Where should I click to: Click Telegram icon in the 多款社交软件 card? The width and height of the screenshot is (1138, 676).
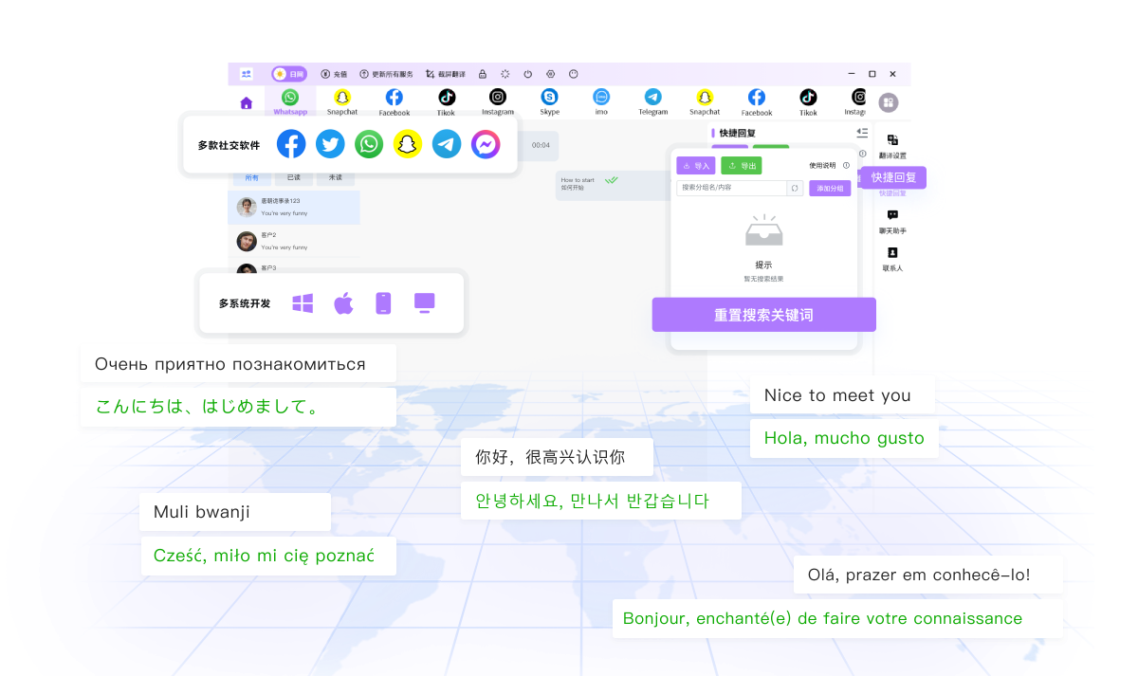(x=447, y=144)
